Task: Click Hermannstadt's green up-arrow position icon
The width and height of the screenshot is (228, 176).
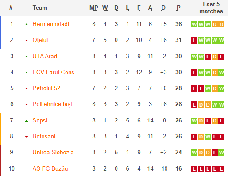Action: point(27,24)
